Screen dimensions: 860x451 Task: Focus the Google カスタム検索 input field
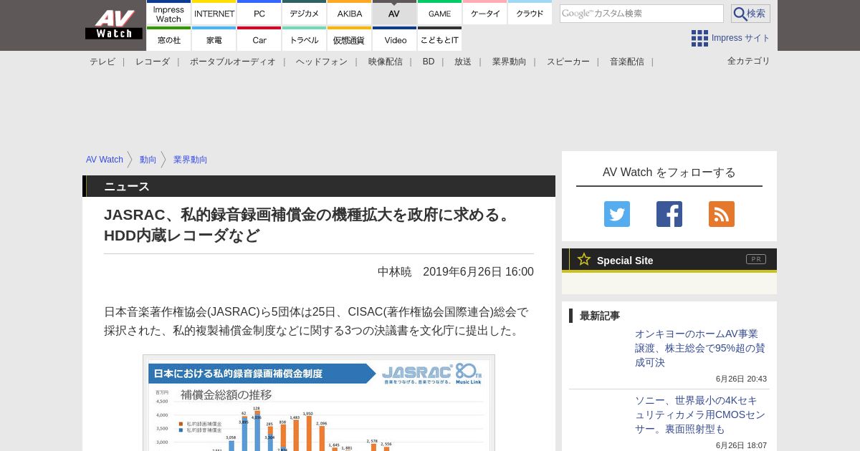point(641,14)
